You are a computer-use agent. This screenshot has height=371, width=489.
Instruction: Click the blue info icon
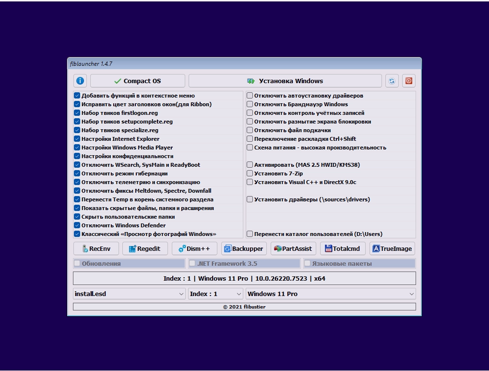pos(80,80)
